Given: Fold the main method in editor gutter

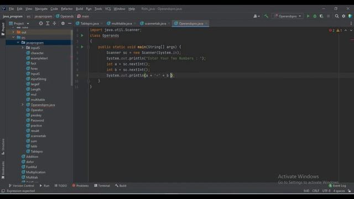Looking at the screenshot, I should click(88, 47).
